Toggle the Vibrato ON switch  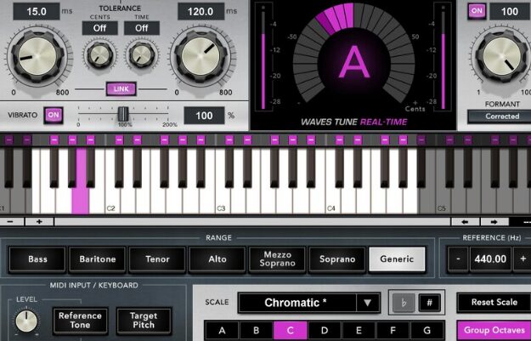point(54,115)
